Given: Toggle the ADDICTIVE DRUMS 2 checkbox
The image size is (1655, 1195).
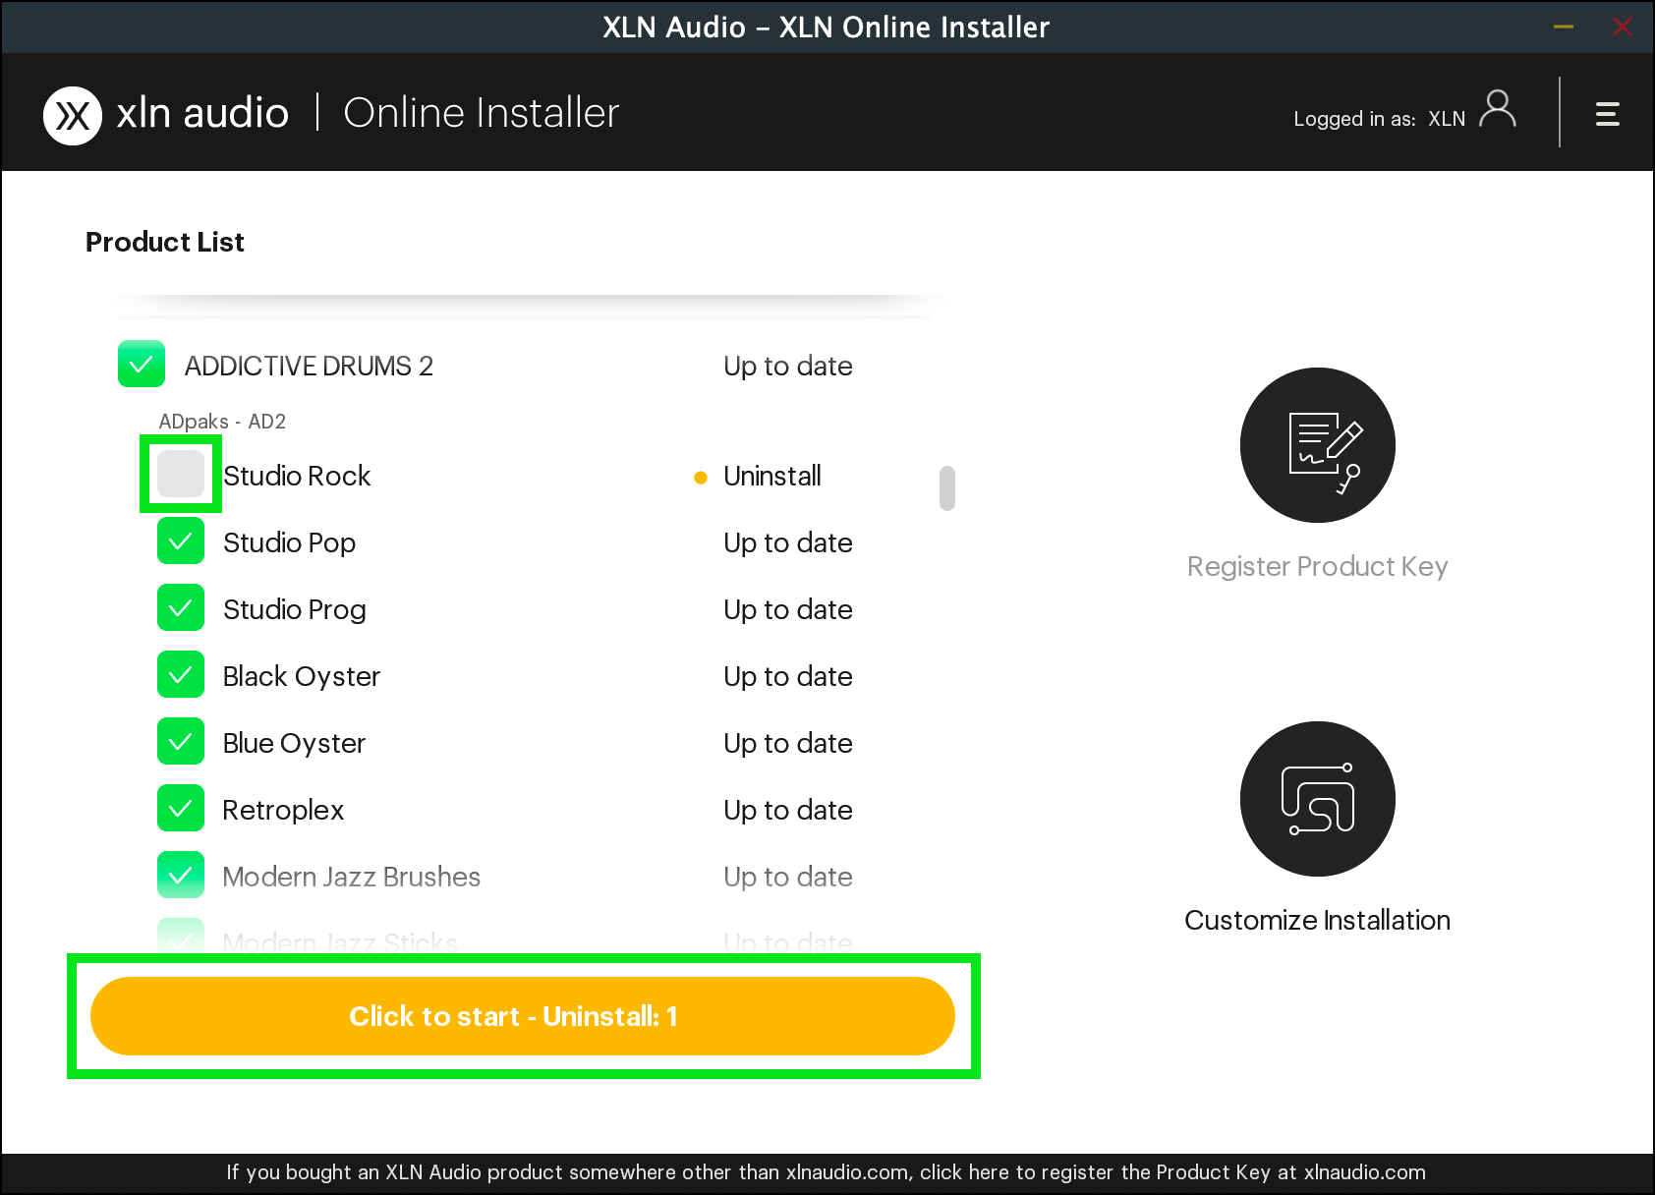Looking at the screenshot, I should coord(142,364).
